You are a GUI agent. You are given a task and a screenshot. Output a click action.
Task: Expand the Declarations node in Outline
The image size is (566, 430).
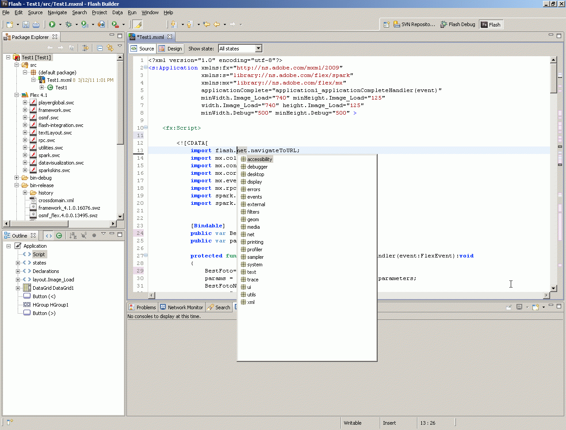click(x=18, y=271)
